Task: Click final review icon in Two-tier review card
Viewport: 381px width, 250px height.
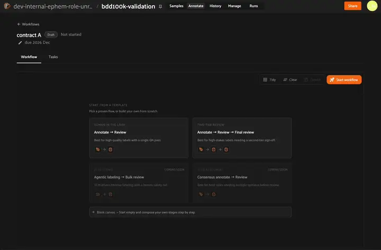Action: click(x=226, y=149)
